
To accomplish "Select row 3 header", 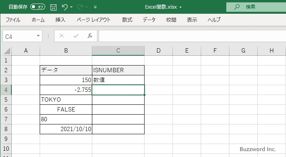I will point(6,80).
